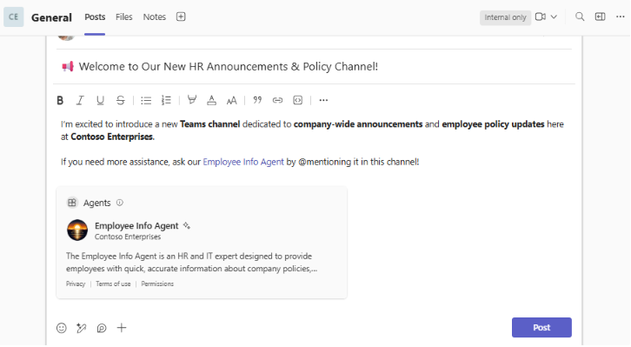This screenshot has height=347, width=631.
Task: Apply italic formatting
Action: pyautogui.click(x=80, y=100)
